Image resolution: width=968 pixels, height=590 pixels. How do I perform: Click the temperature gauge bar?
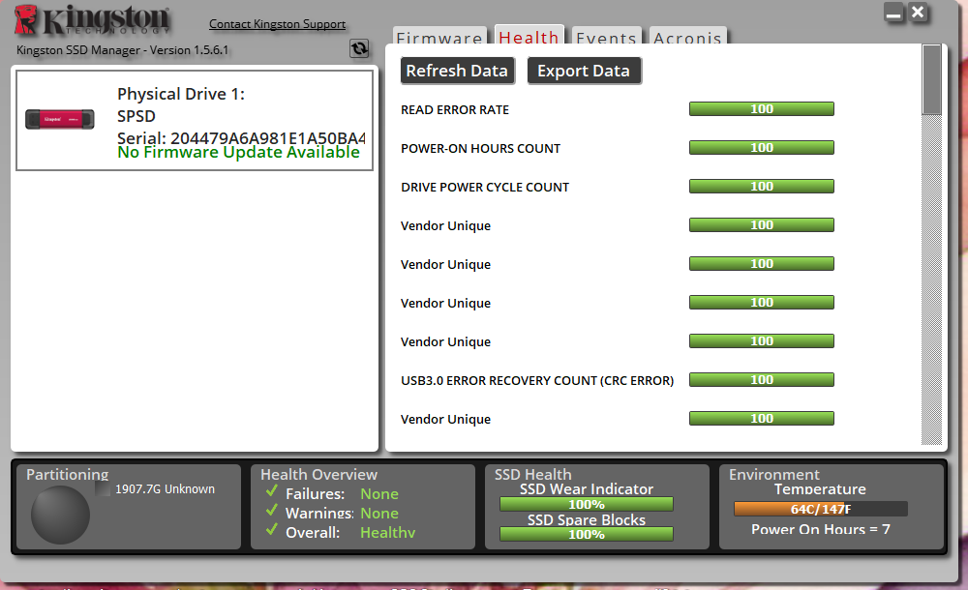point(820,509)
